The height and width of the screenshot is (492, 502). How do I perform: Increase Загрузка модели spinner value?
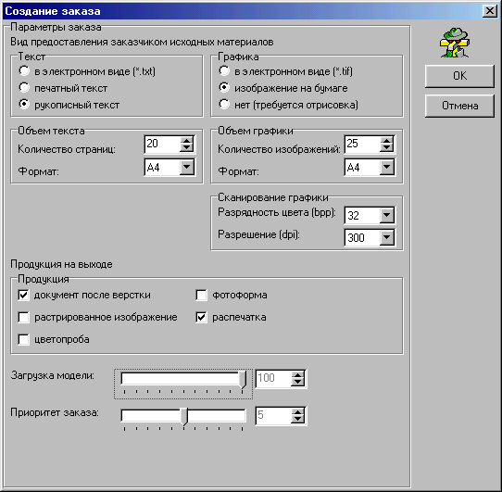(297, 375)
